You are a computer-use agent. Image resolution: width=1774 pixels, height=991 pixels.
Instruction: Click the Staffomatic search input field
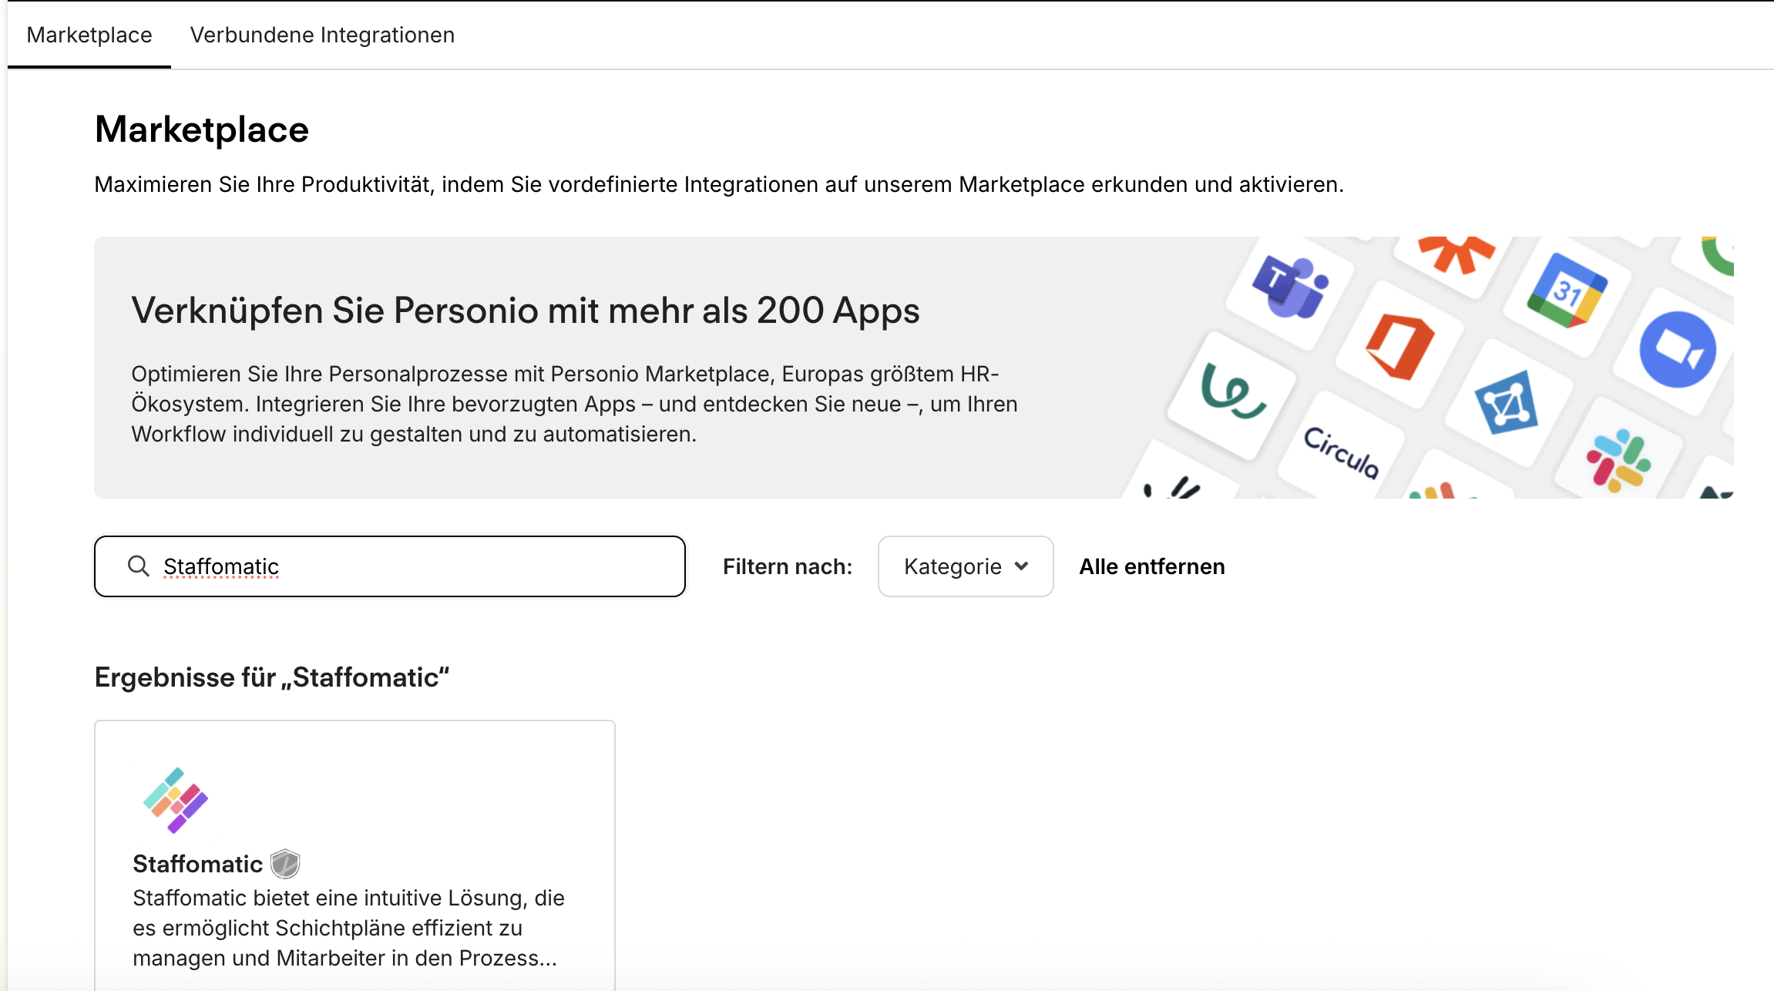(390, 566)
